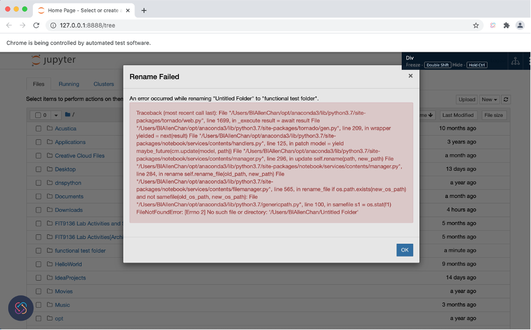Image resolution: width=531 pixels, height=330 pixels.
Task: Go forward in Chrome history
Action: [22, 25]
